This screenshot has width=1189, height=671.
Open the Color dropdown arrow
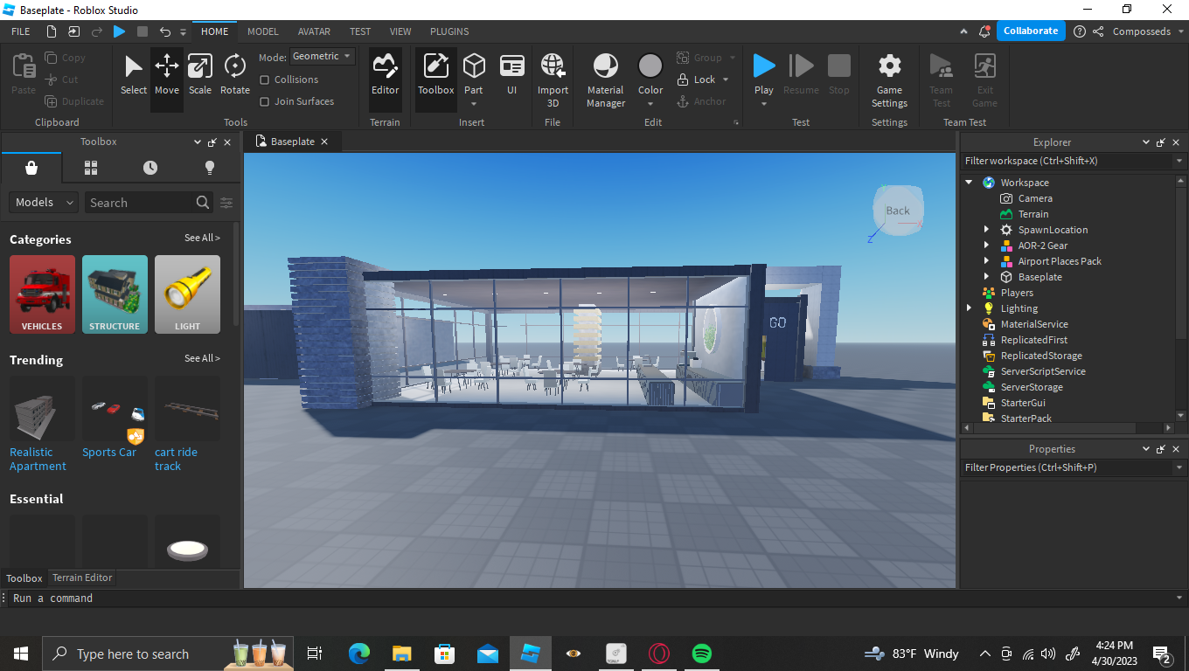coord(650,104)
